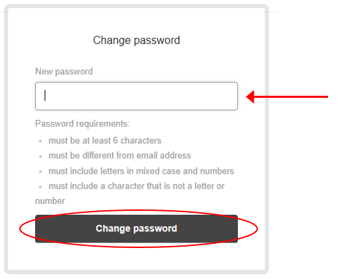Viewport: 339px width, 279px height.
Task: Click bullet before 'must be at least 6 characters'
Action: click(41, 141)
